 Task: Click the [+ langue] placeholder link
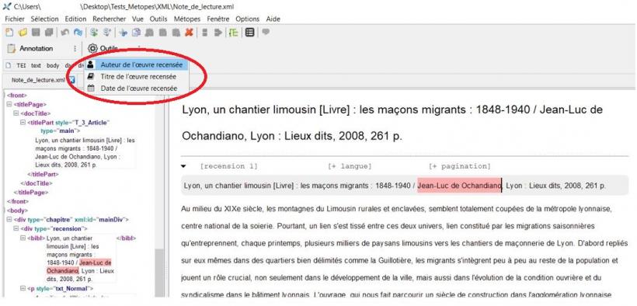pos(350,166)
